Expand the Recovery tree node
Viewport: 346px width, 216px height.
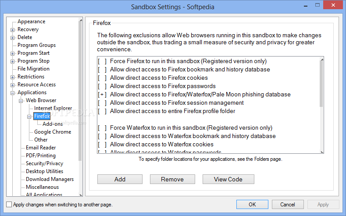coord(13,30)
